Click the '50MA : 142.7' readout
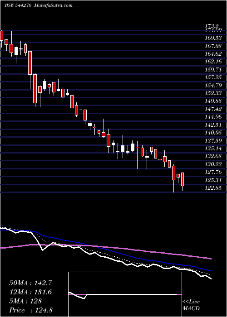227x317 pixels. coord(30,283)
